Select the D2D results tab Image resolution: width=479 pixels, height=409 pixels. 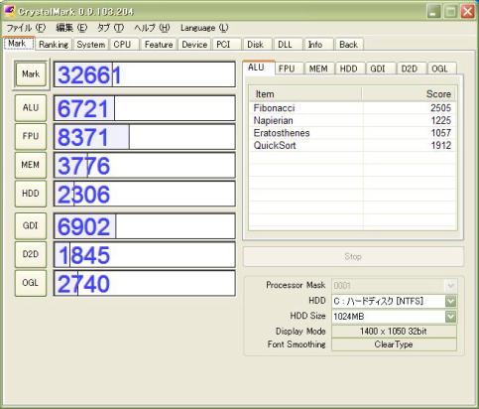pyautogui.click(x=412, y=68)
